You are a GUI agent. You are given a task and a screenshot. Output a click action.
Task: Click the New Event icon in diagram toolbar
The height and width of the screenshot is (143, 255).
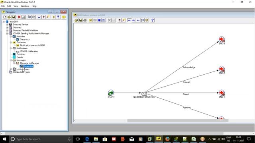click(104, 20)
